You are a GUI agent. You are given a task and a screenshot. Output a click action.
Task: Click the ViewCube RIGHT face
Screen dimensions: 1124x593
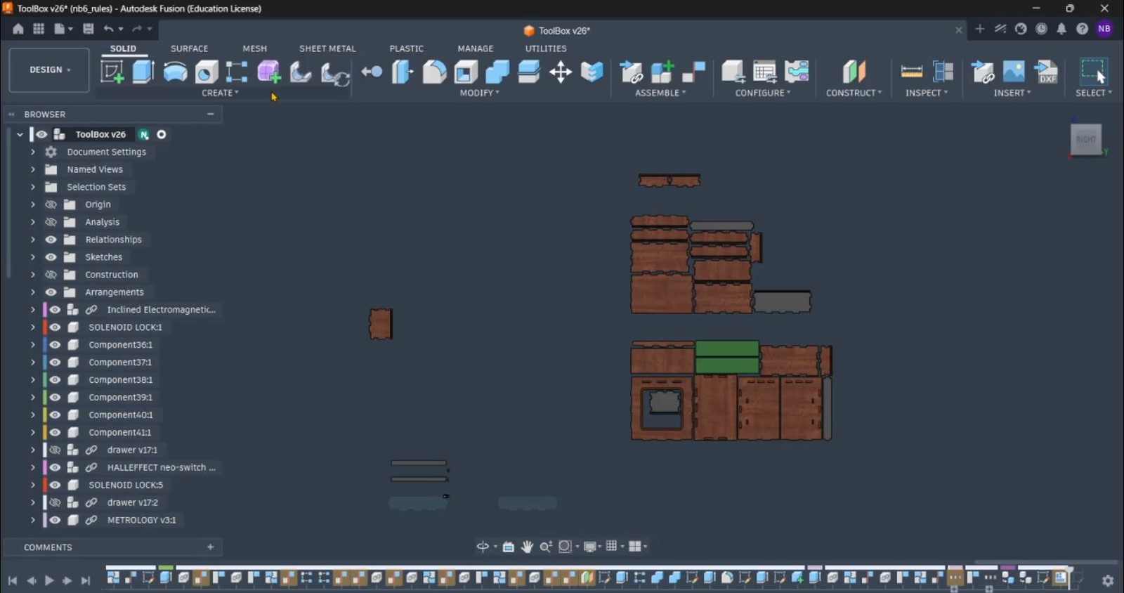coord(1085,140)
